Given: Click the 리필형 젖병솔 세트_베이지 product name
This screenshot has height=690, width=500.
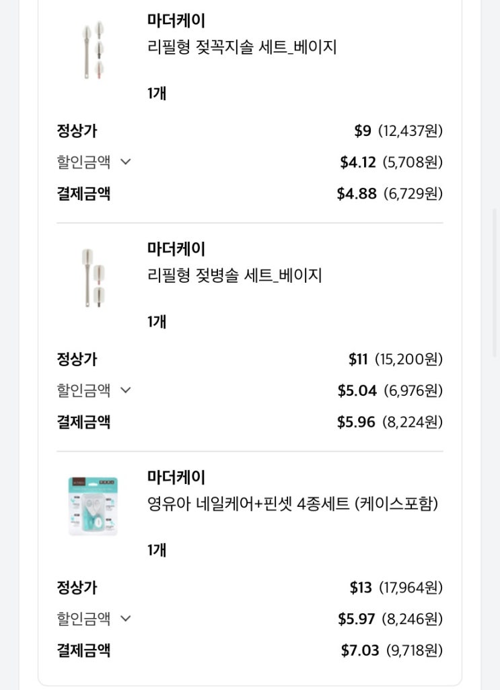Looking at the screenshot, I should pyautogui.click(x=234, y=276).
